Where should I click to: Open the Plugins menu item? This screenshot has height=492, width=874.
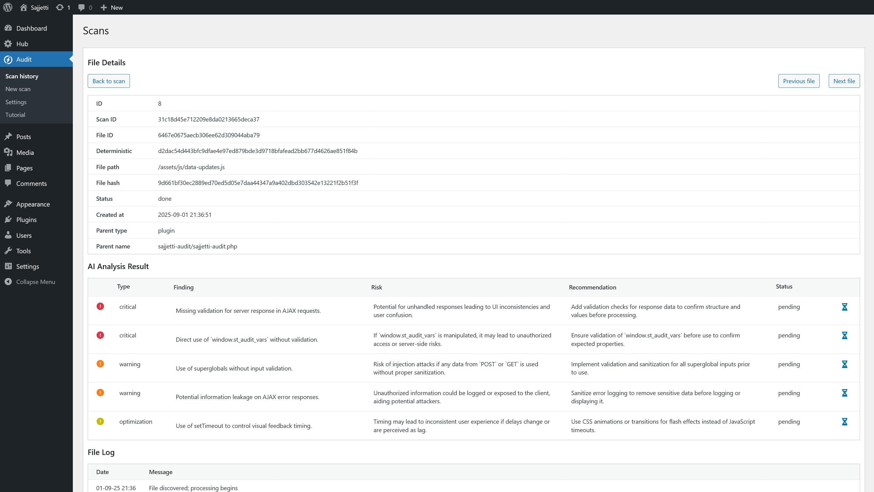[26, 220]
